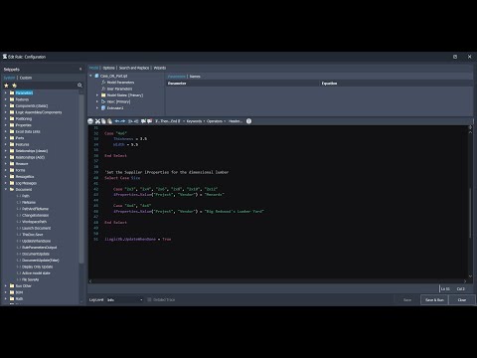The height and width of the screenshot is (358, 477).
Task: Open the Operators dropdown
Action: pyautogui.click(x=216, y=121)
